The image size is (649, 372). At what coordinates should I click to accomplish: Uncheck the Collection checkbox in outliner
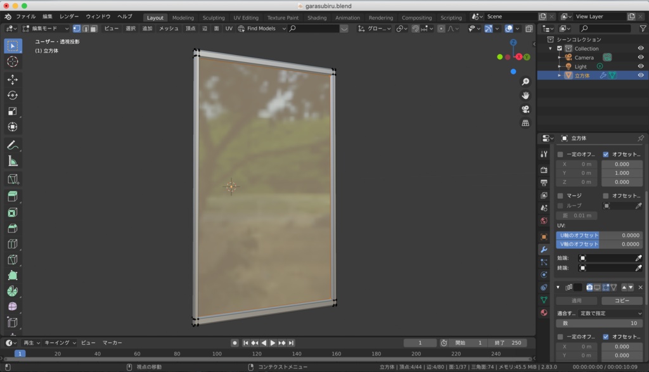[x=560, y=48]
